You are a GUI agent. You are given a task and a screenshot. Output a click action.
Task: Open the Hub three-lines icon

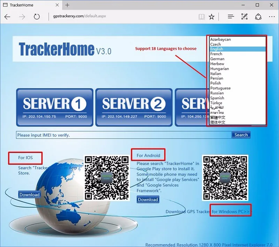point(231,17)
